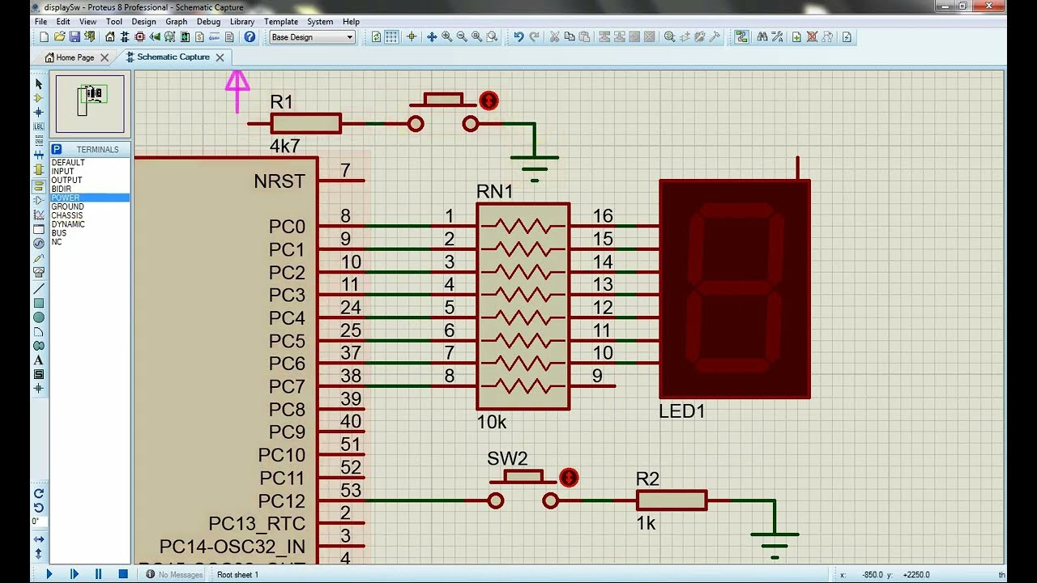Open the View menu

[x=87, y=22]
